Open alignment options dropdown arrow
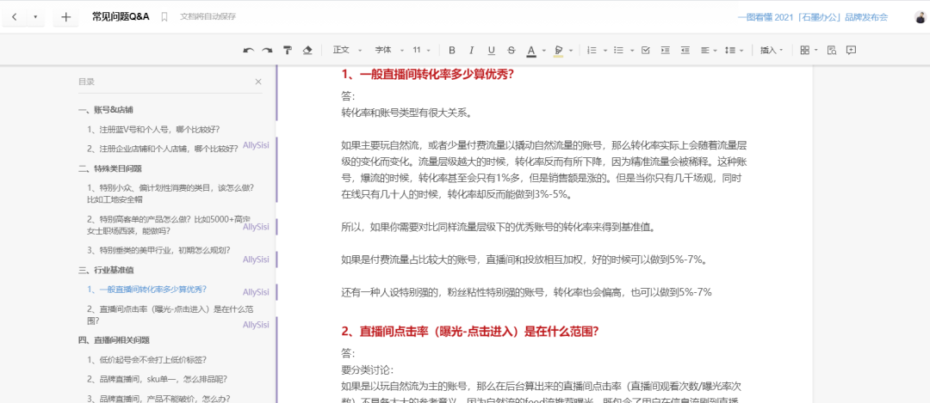Viewport: 930px width, 403px height. (716, 51)
